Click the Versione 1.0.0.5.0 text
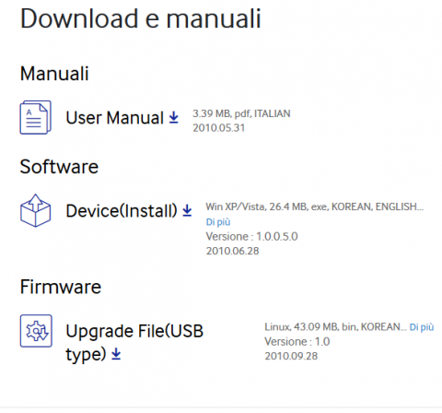Image resolution: width=442 pixels, height=413 pixels. click(x=251, y=236)
